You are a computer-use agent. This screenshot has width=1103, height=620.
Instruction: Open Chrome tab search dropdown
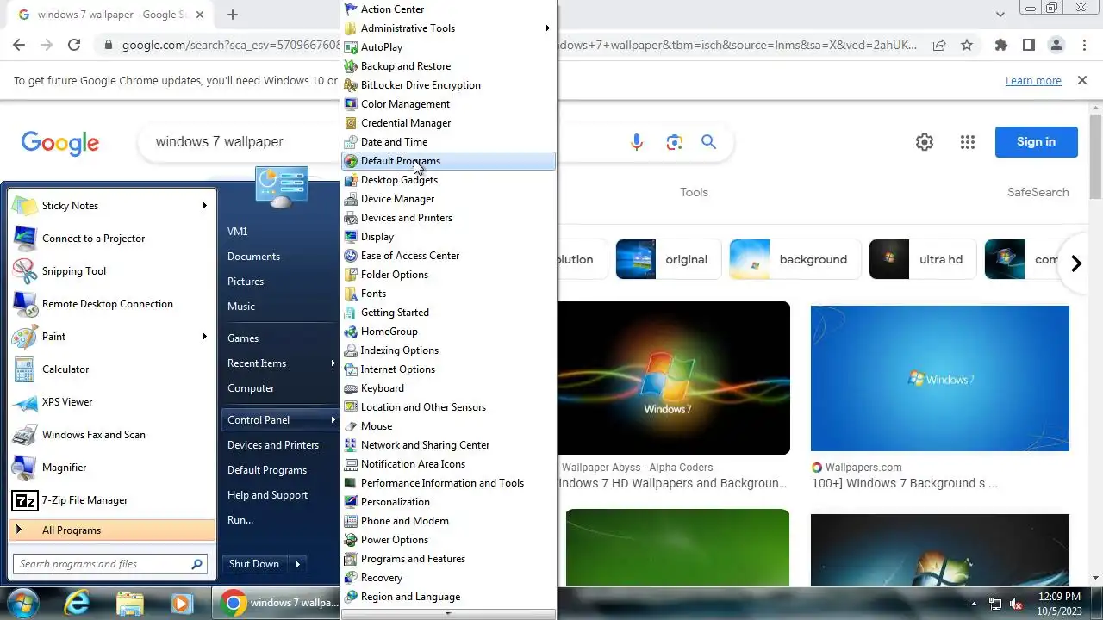click(x=1000, y=15)
